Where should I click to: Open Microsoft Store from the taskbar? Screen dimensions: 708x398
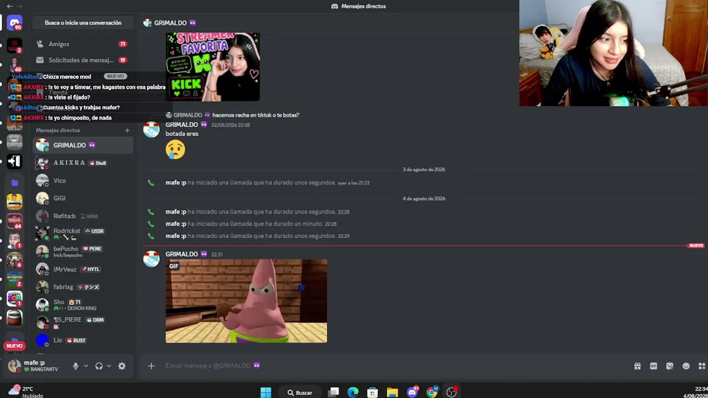pyautogui.click(x=372, y=392)
